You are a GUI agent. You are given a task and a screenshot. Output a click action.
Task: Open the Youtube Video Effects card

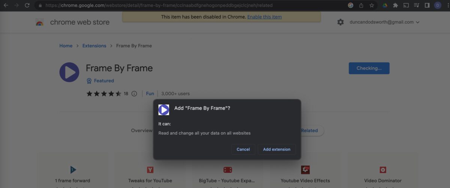pos(305,170)
